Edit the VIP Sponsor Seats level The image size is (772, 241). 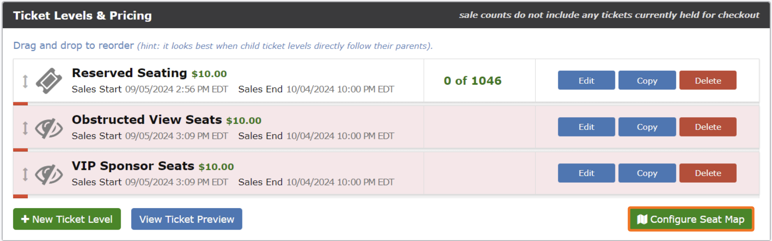(x=586, y=173)
